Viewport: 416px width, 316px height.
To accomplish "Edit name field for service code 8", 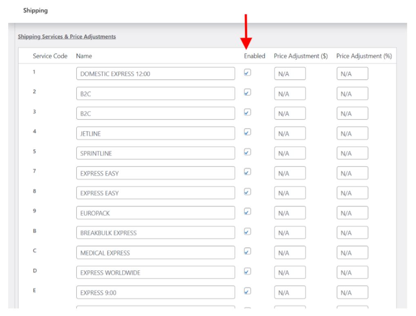I will (156, 193).
